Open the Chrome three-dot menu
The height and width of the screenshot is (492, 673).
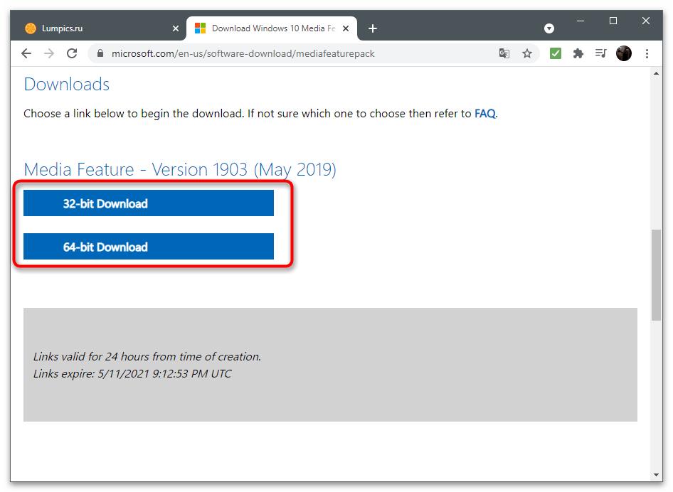(x=647, y=53)
